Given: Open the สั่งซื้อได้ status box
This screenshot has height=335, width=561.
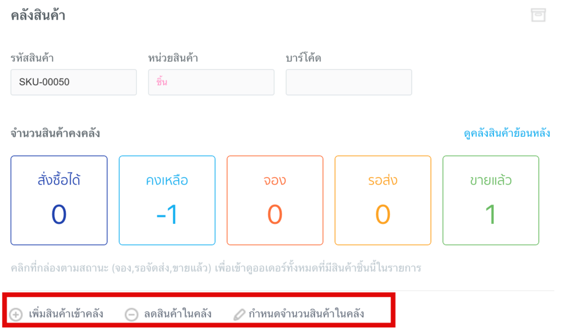Looking at the screenshot, I should tap(59, 200).
